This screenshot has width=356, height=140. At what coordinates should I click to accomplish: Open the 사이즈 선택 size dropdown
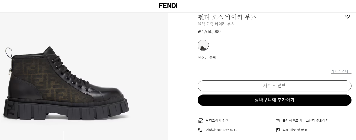tap(274, 86)
